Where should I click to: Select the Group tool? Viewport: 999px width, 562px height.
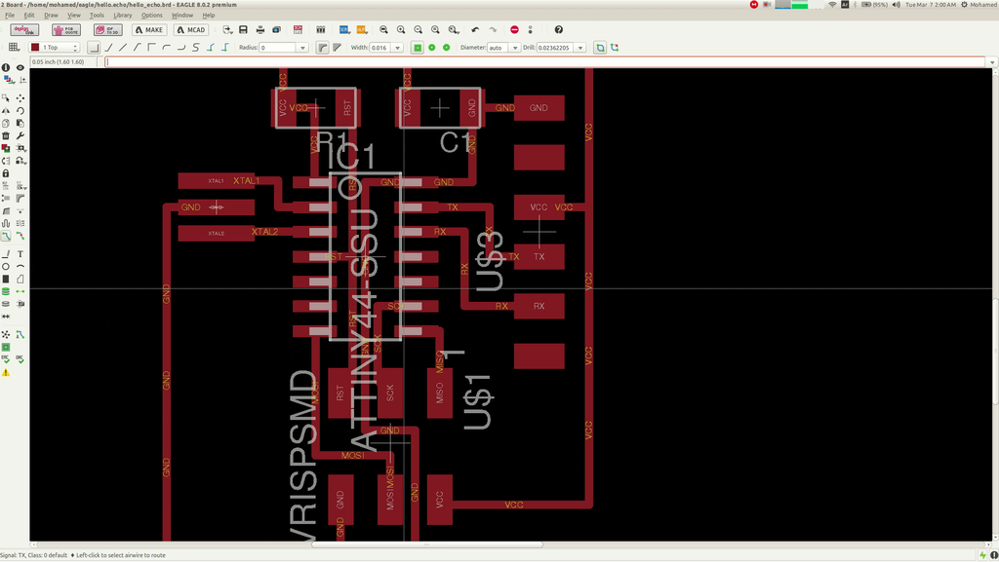point(6,98)
